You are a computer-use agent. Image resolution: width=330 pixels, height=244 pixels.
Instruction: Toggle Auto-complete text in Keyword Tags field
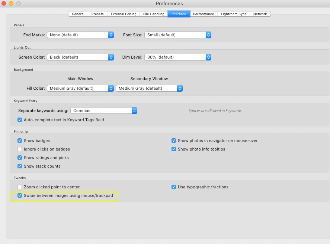tap(20, 120)
